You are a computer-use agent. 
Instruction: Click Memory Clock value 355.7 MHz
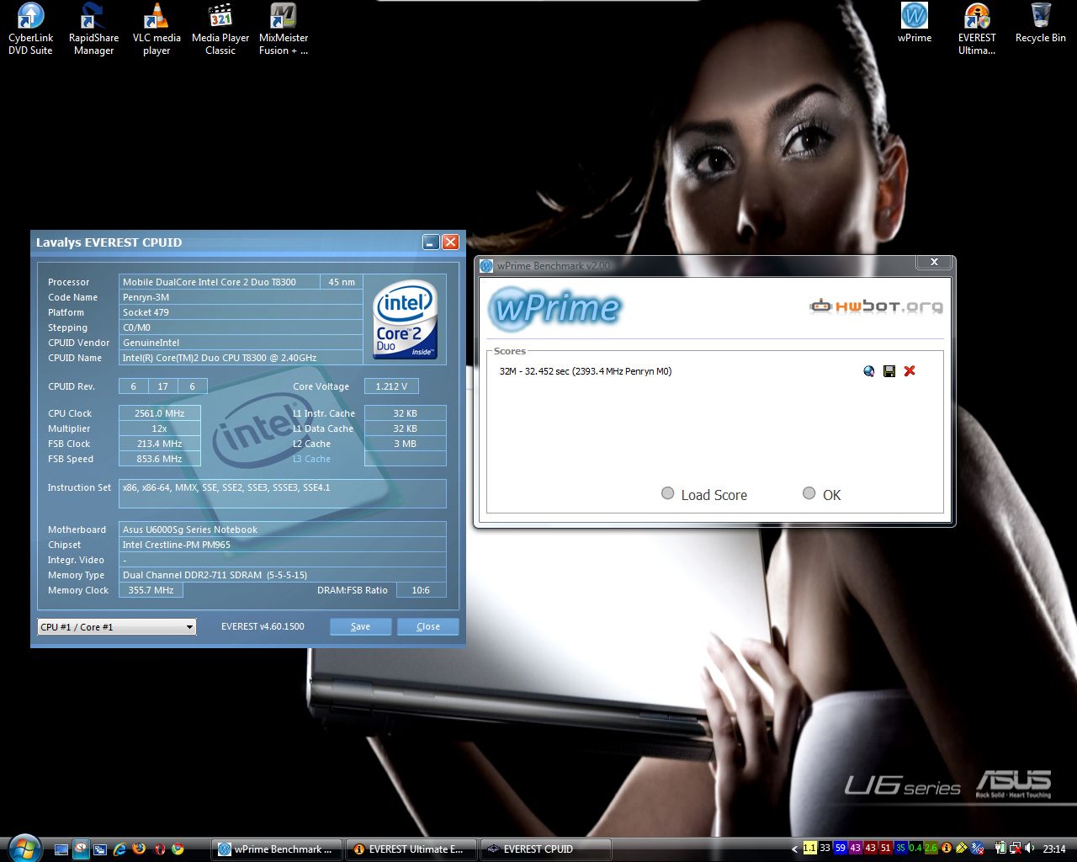pyautogui.click(x=151, y=590)
